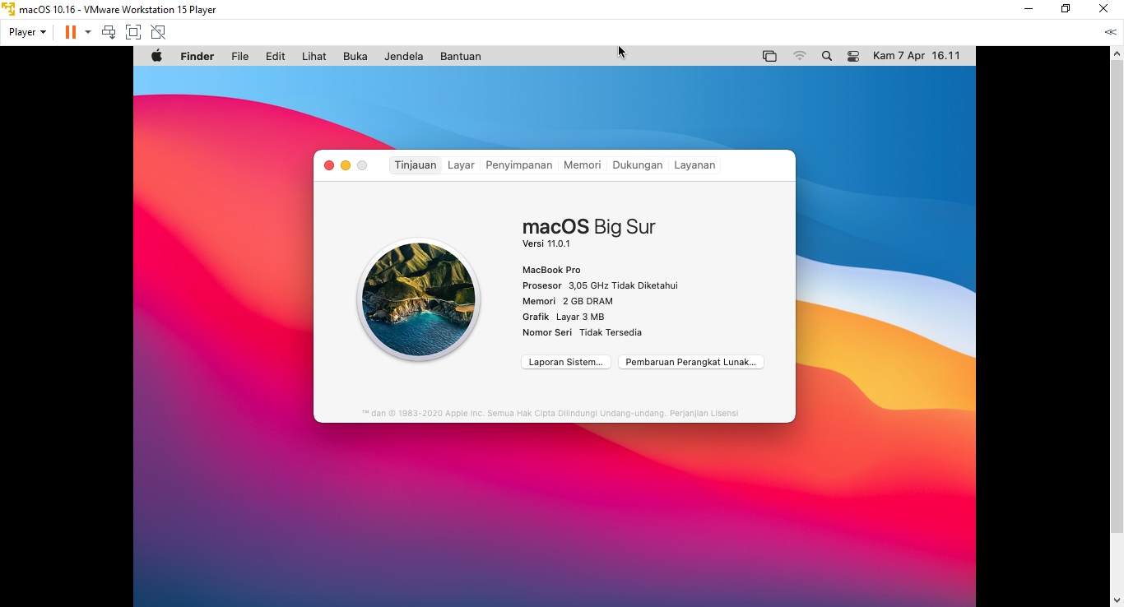The height and width of the screenshot is (607, 1124).
Task: Select the Tinjauan tab
Action: [x=416, y=165]
